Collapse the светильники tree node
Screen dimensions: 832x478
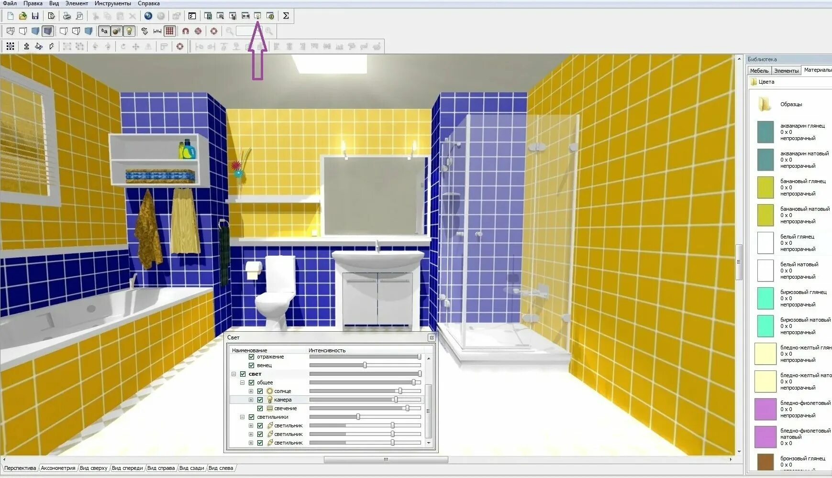pos(243,417)
